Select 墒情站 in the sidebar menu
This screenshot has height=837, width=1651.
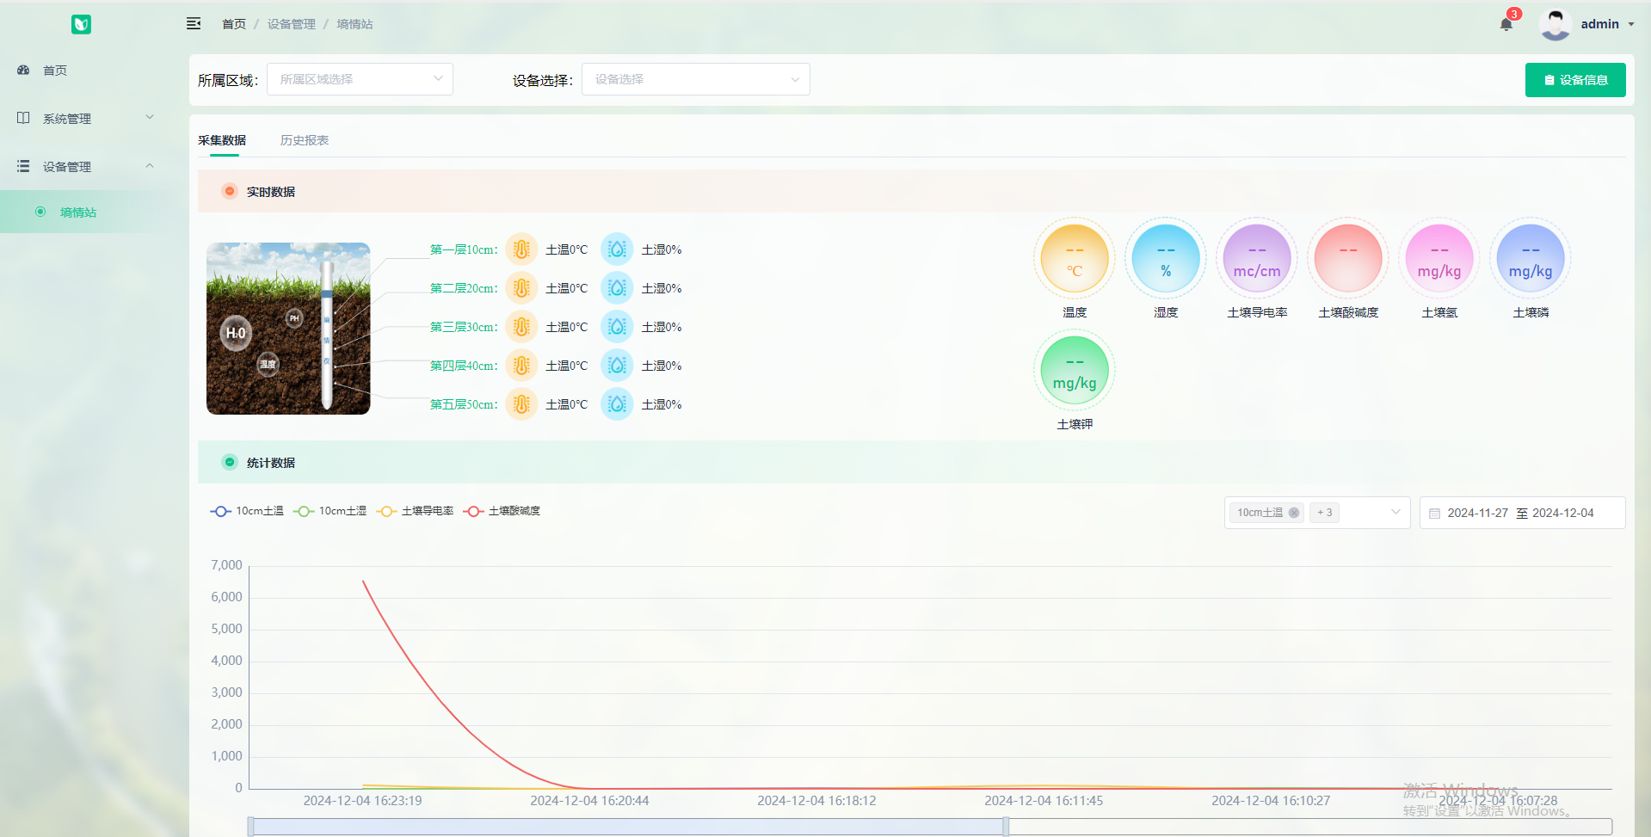pyautogui.click(x=78, y=212)
